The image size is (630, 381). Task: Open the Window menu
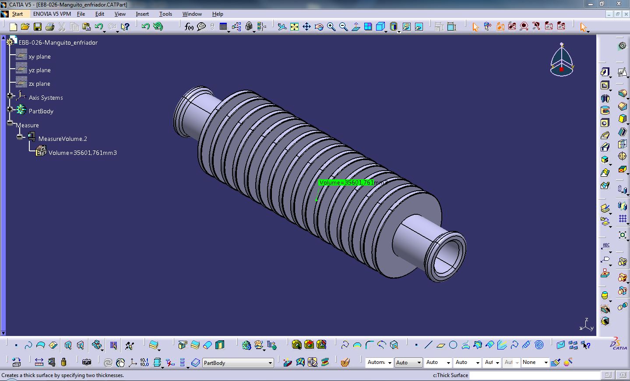(x=192, y=14)
